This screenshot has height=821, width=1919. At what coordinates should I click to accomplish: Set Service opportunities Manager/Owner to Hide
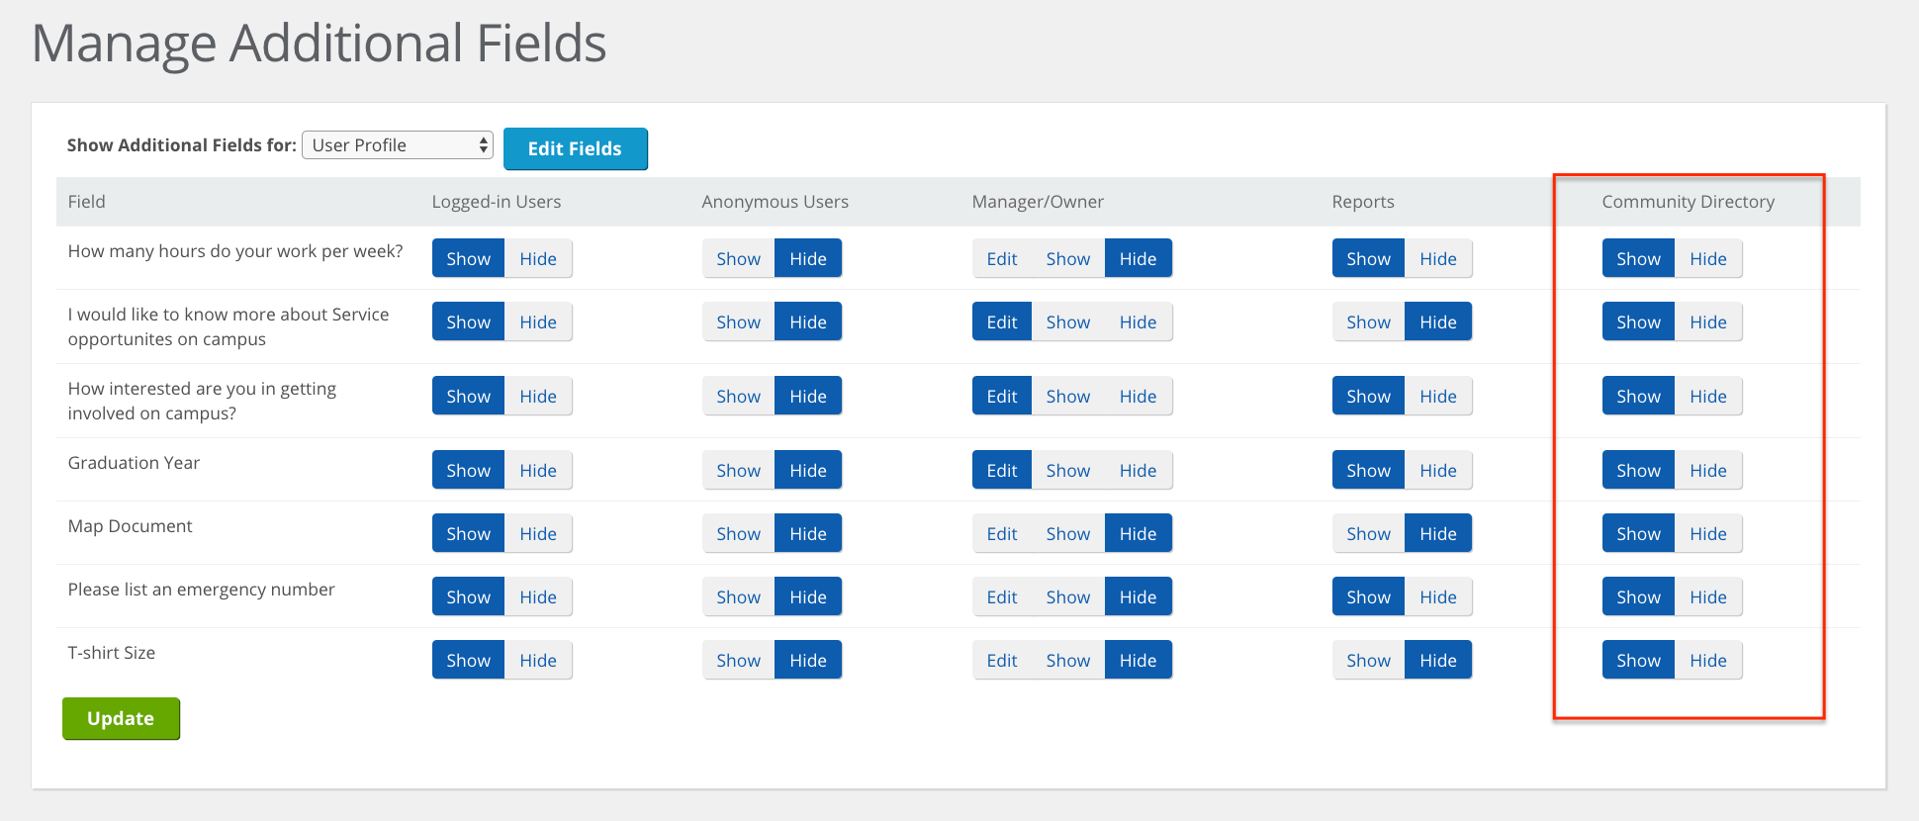pyautogui.click(x=1139, y=321)
